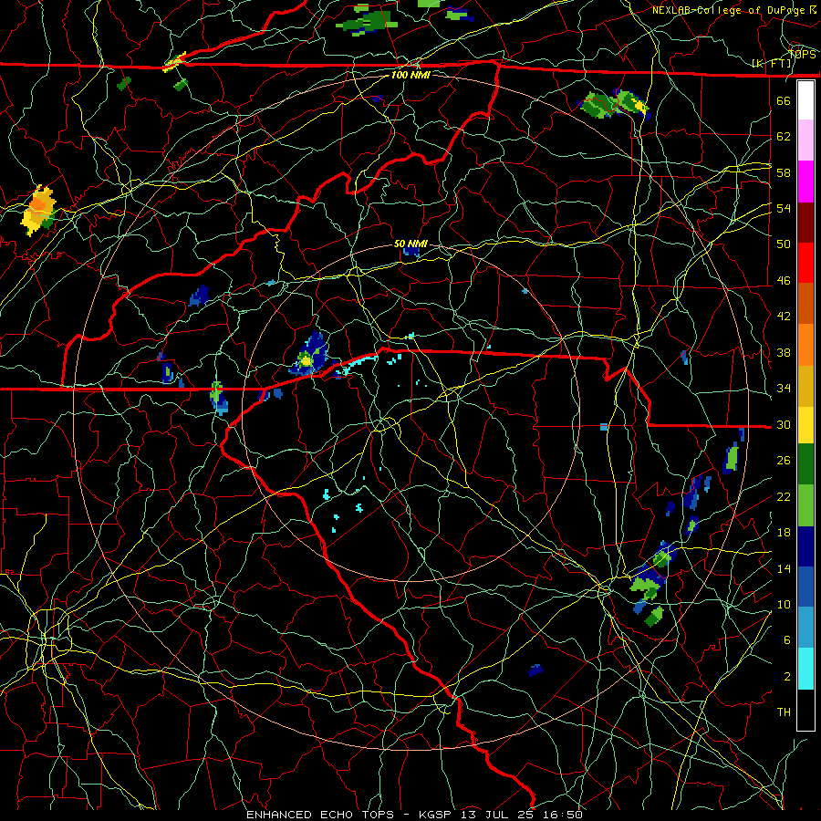Viewport: 821px width, 821px height.
Task: Click the light green legend swatch
Action: 805,505
